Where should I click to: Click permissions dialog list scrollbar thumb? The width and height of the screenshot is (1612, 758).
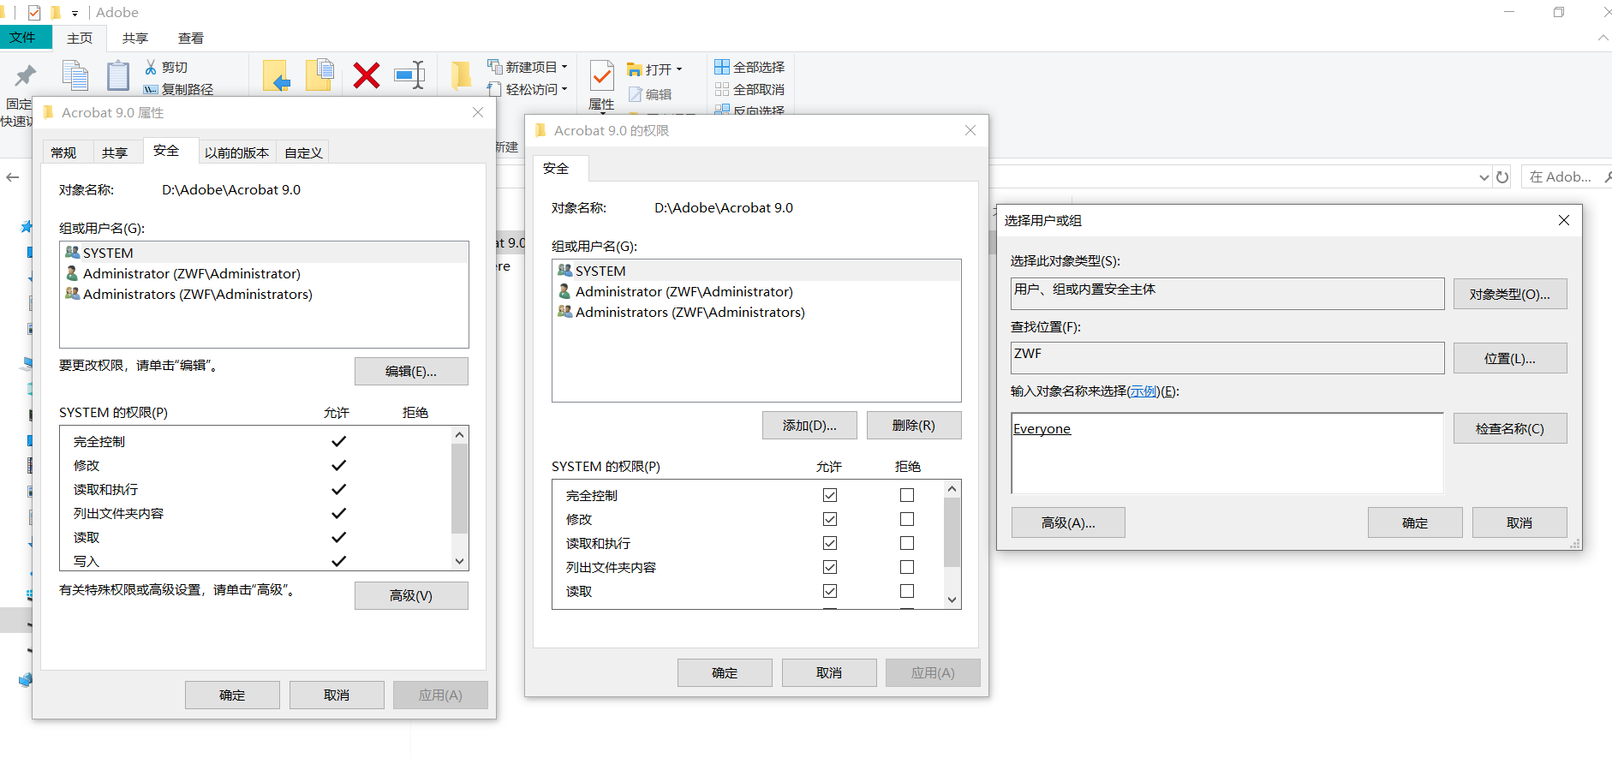[952, 533]
